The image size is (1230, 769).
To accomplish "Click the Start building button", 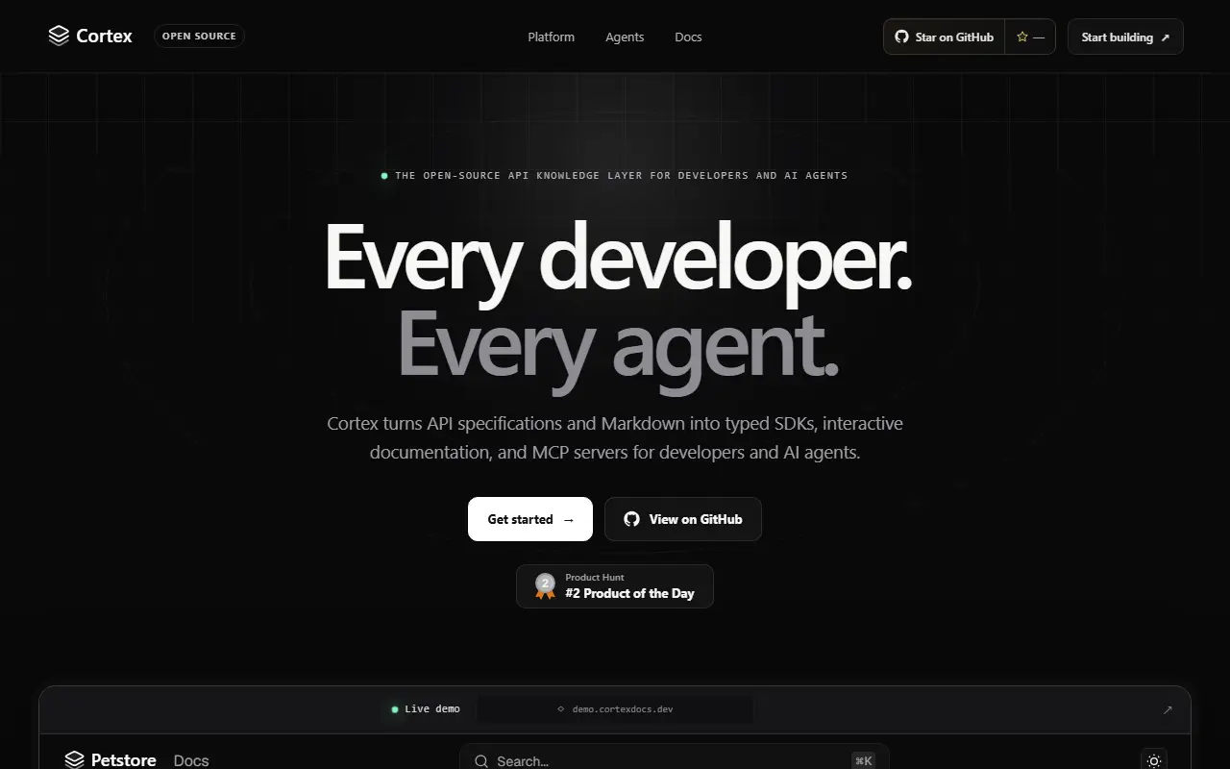I will [1125, 37].
